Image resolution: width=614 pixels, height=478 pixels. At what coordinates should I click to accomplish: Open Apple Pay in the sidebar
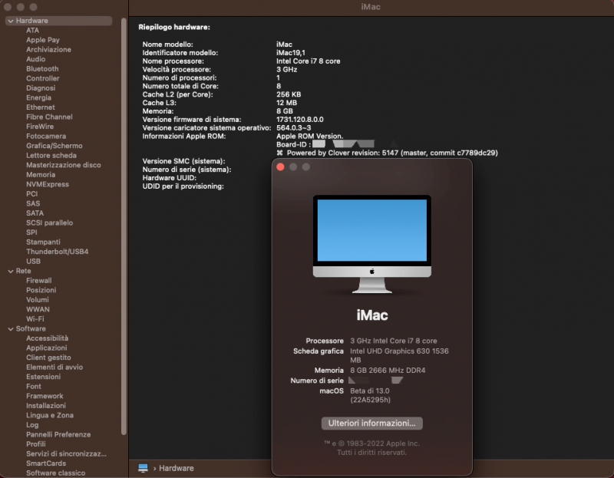click(43, 40)
